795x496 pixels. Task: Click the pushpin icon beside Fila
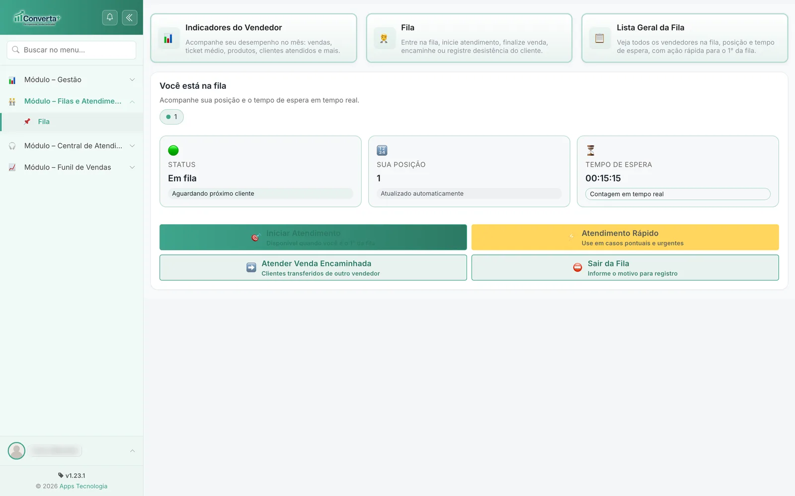(27, 122)
